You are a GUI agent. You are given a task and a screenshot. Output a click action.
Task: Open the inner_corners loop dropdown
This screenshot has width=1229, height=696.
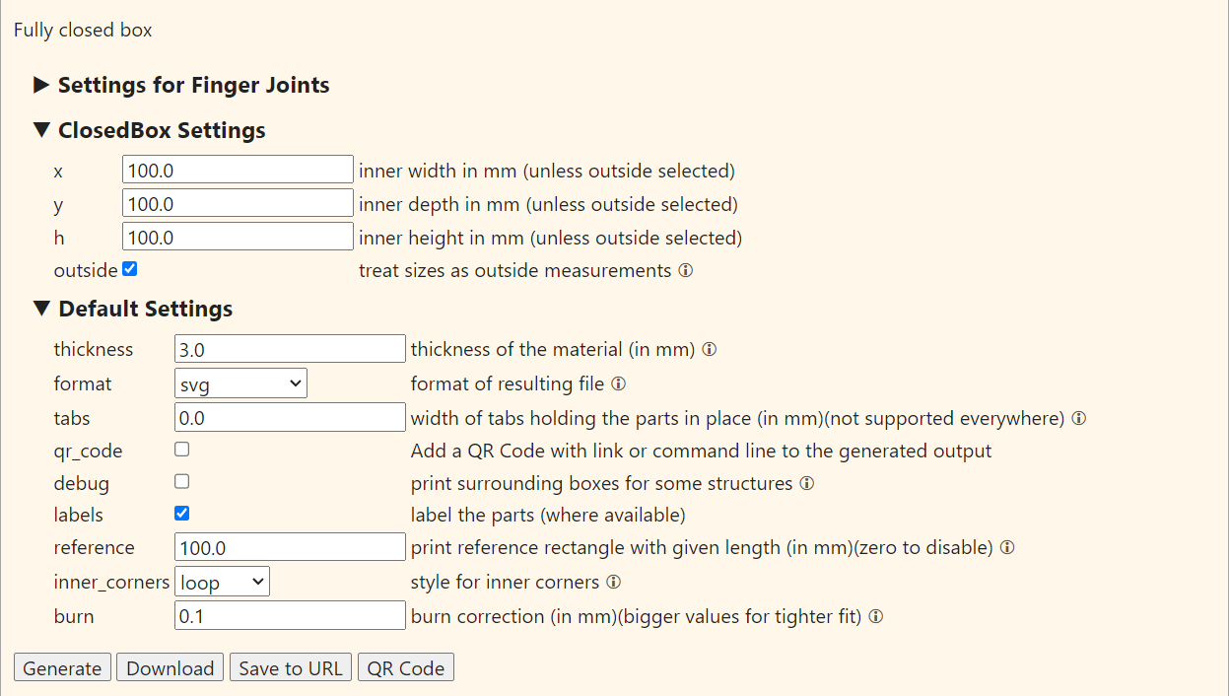pyautogui.click(x=222, y=583)
